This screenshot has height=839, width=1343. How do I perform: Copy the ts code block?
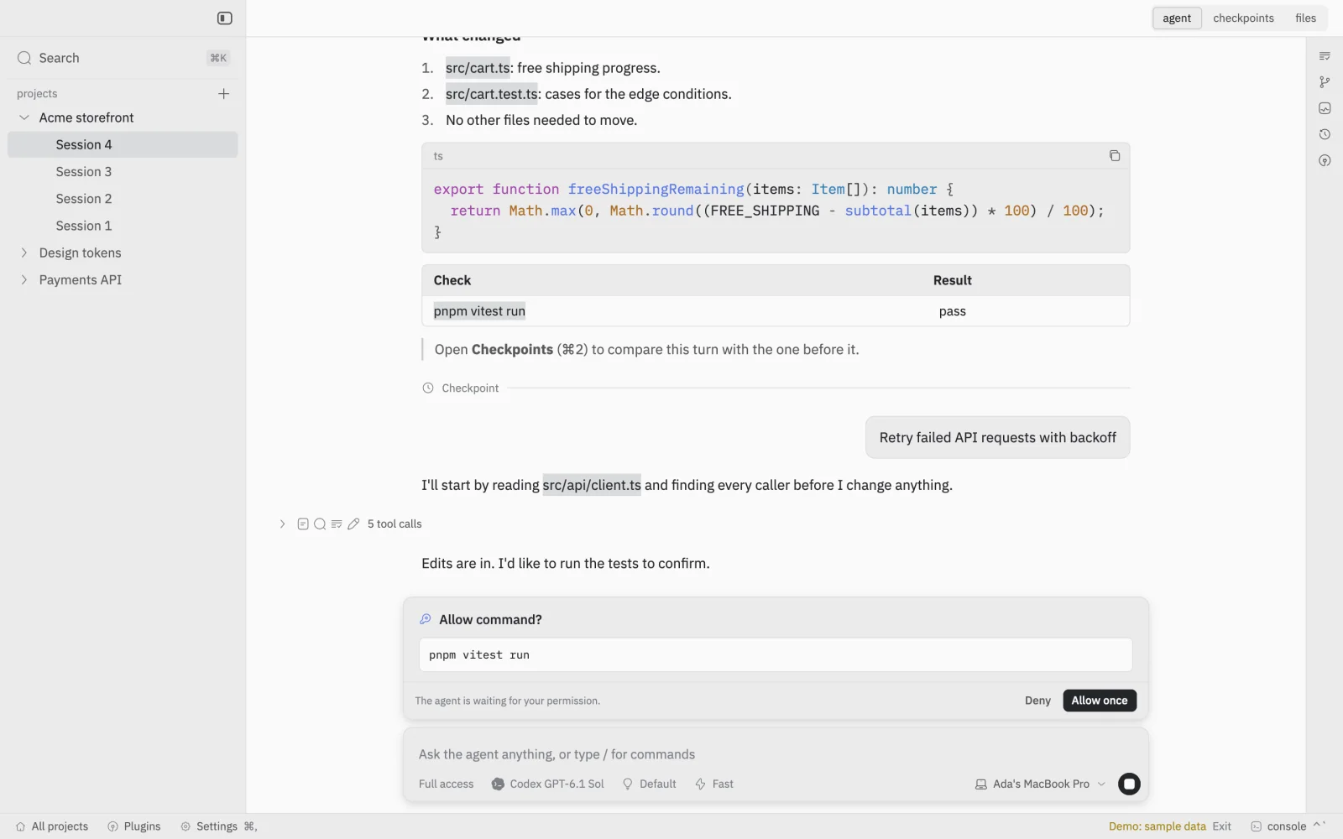click(x=1115, y=156)
